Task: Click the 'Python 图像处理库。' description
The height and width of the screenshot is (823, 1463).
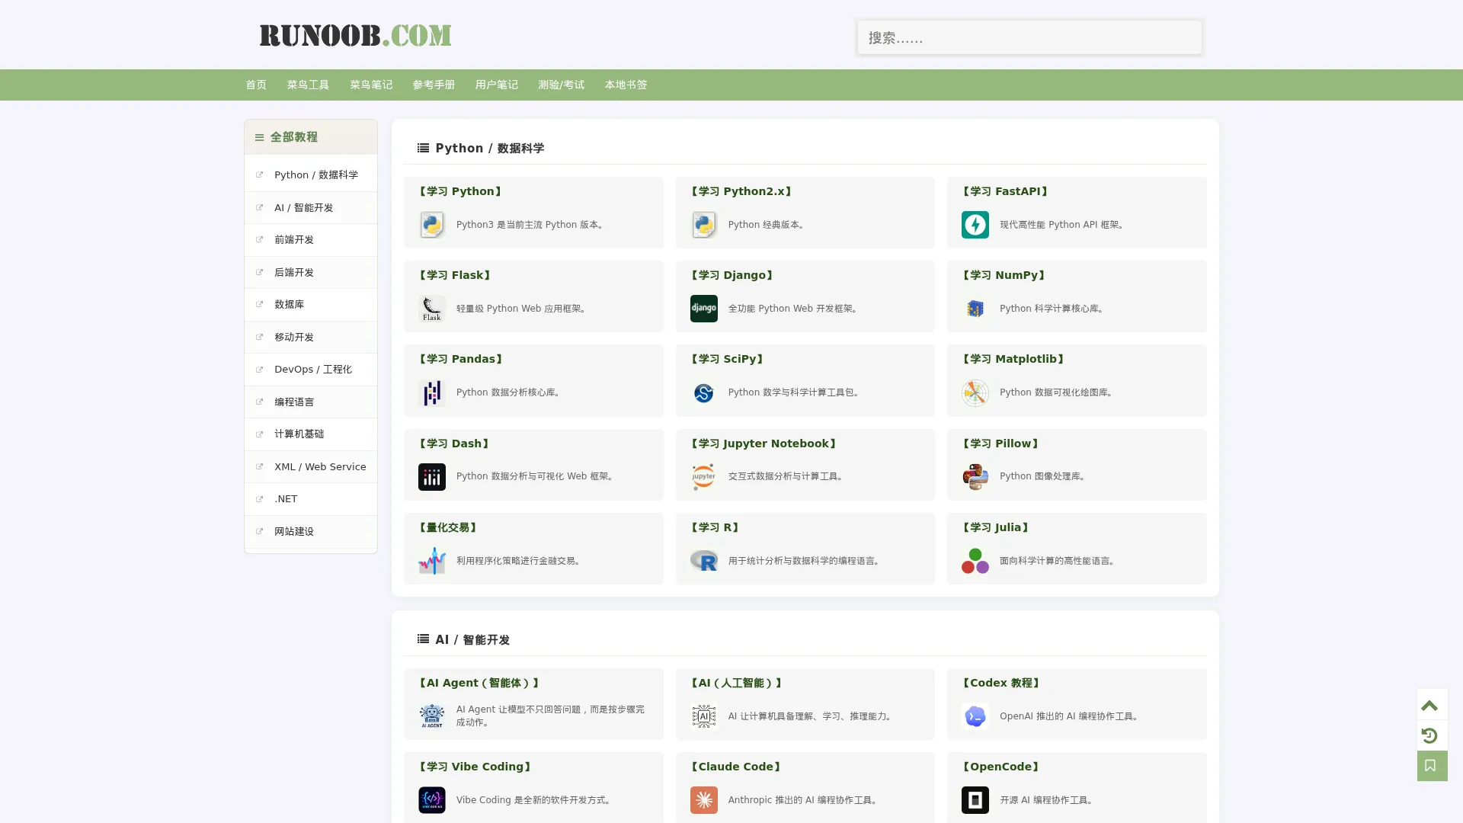Action: click(1042, 476)
